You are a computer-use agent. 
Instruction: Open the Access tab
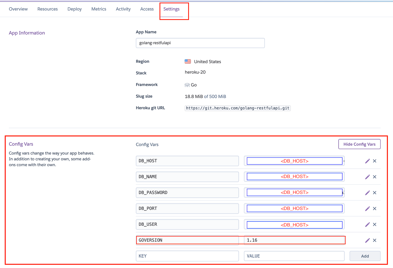coord(147,9)
